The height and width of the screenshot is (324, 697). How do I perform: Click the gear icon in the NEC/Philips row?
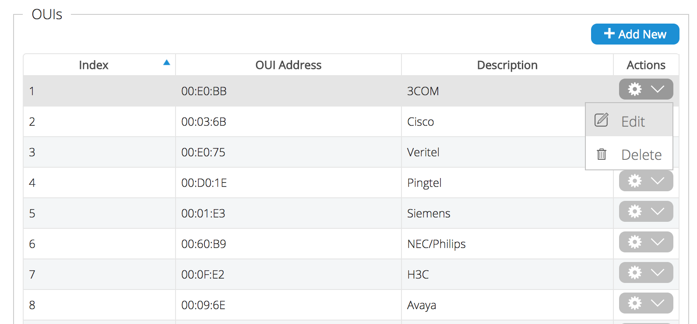point(634,242)
